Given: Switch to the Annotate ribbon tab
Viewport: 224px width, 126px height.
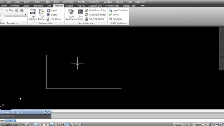Looking at the screenshot, I should (15, 6).
